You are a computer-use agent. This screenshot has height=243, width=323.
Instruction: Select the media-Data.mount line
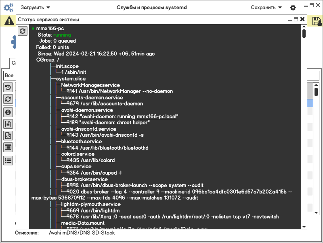coord(83,223)
